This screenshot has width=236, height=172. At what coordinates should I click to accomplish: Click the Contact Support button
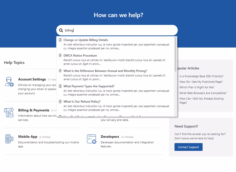click(189, 147)
